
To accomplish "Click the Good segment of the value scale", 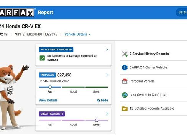I will click(73, 87).
